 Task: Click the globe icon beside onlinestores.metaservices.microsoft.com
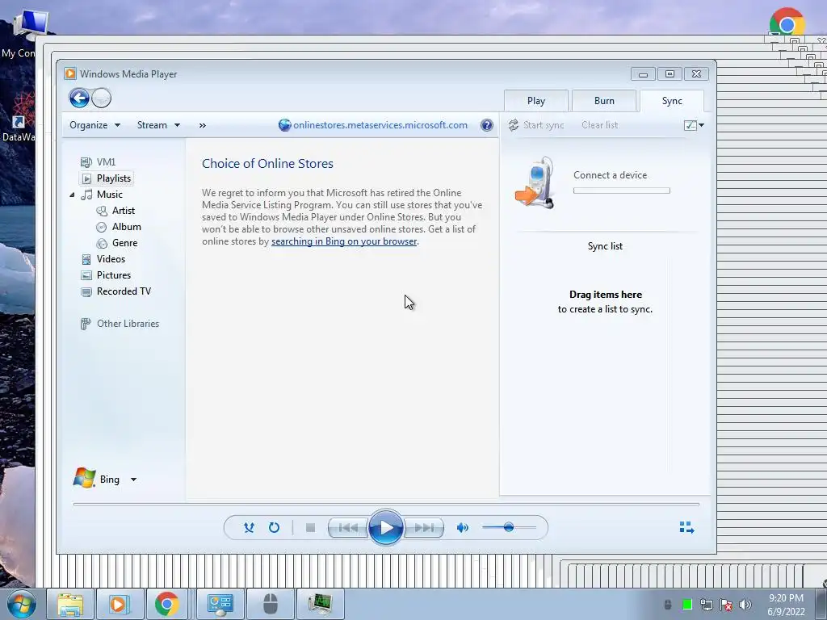(x=285, y=125)
